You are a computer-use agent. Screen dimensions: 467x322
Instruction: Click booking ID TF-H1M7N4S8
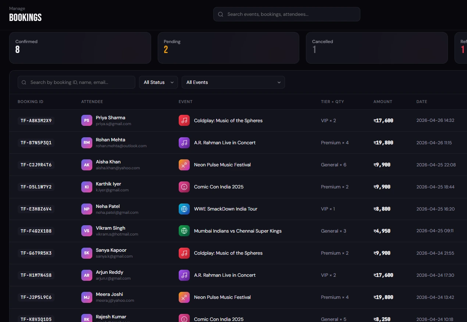coord(36,275)
